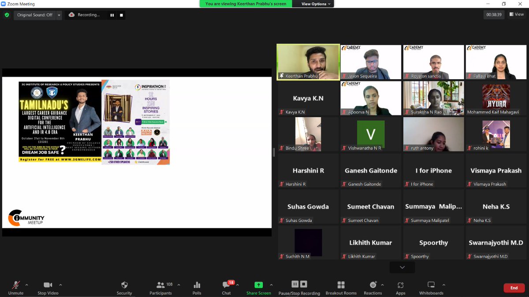Select Vismaya Prakash participant tile

(496, 170)
